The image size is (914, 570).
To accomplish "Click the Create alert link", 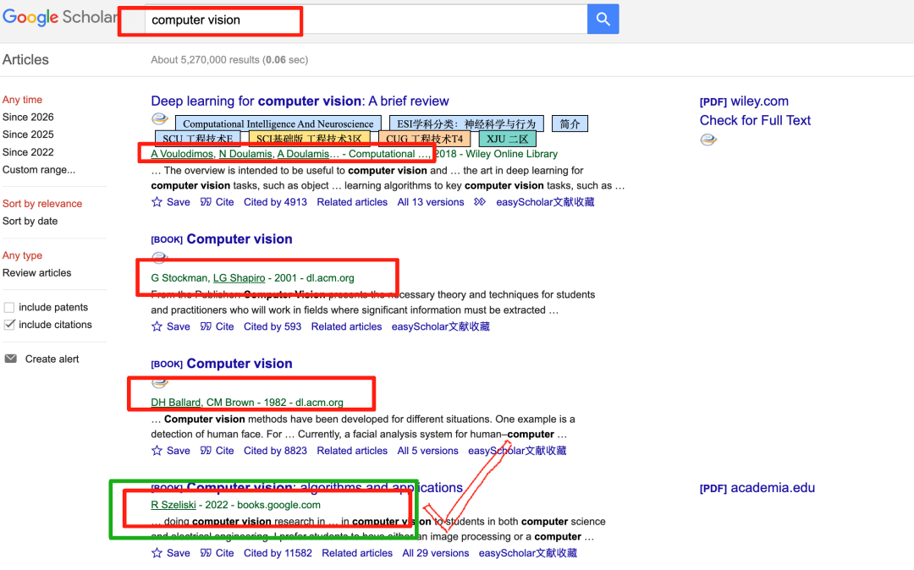I will 52,359.
